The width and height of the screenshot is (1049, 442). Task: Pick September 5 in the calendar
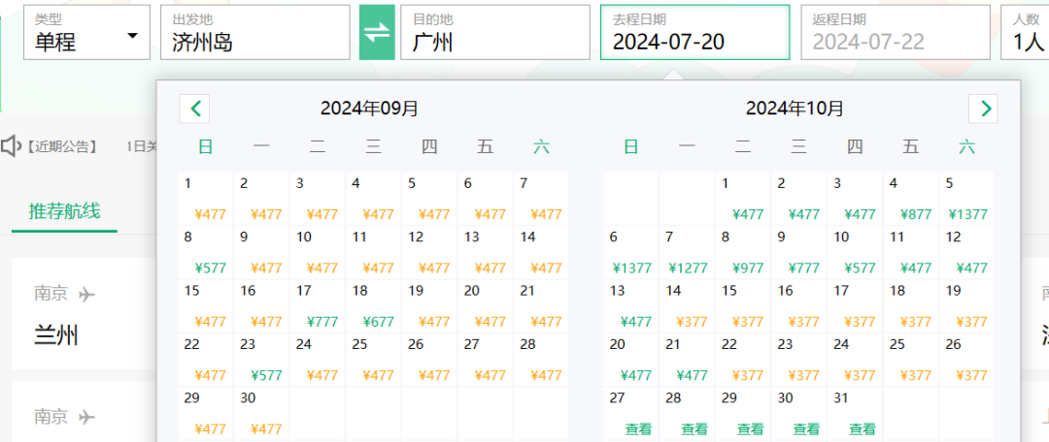(x=429, y=199)
